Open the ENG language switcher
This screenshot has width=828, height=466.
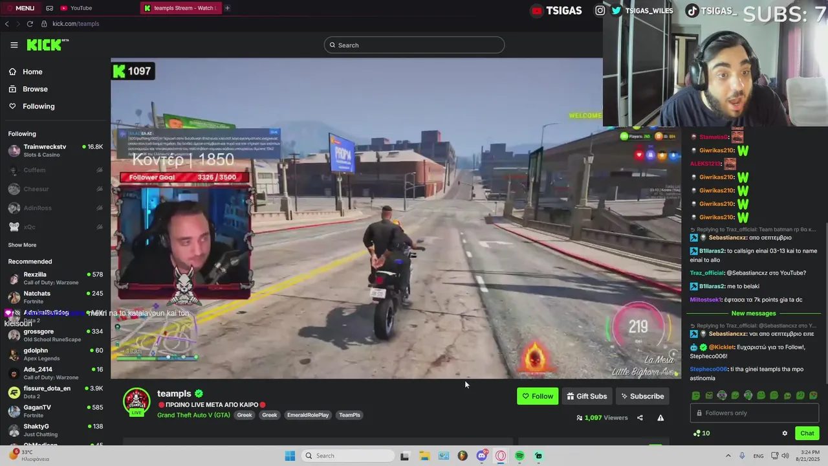[x=758, y=456]
